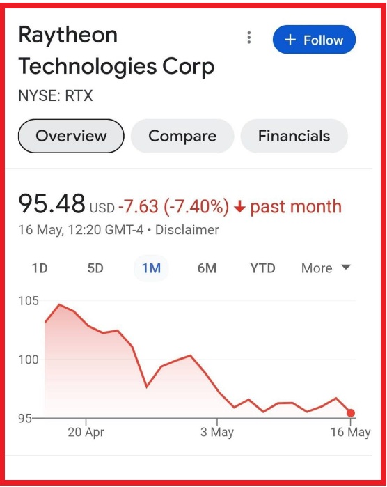Click the 3 May marker on chart axis
The width and height of the screenshot is (387, 487).
[x=217, y=432]
